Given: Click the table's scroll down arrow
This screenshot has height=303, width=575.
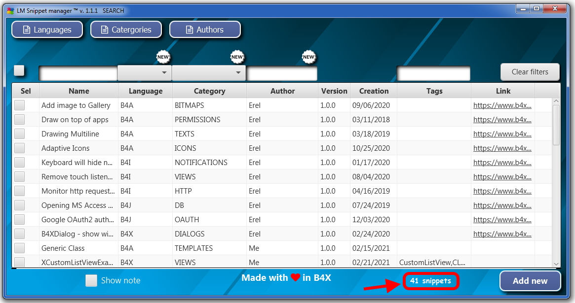Looking at the screenshot, I should pyautogui.click(x=556, y=264).
